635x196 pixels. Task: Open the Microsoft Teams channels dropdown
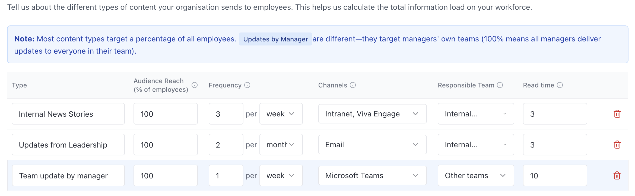pos(372,176)
